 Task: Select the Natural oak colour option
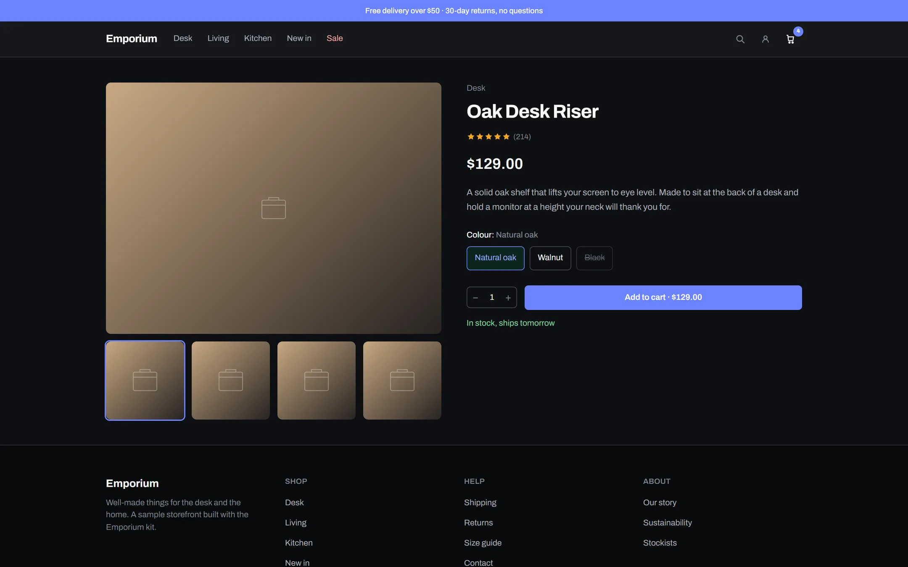495,258
